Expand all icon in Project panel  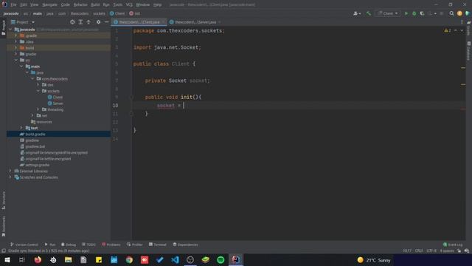pyautogui.click(x=80, y=22)
